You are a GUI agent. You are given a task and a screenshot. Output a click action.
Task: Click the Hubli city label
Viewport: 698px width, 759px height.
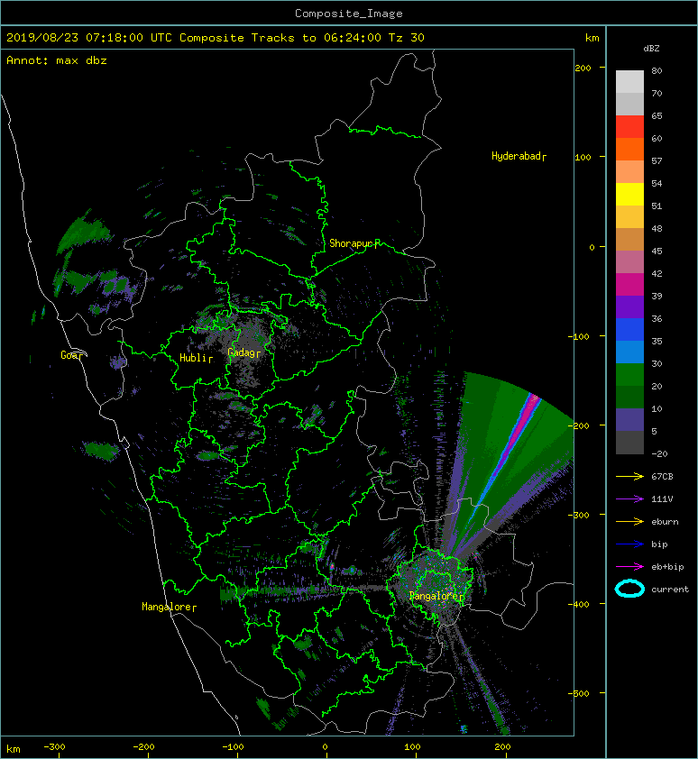[x=195, y=358]
